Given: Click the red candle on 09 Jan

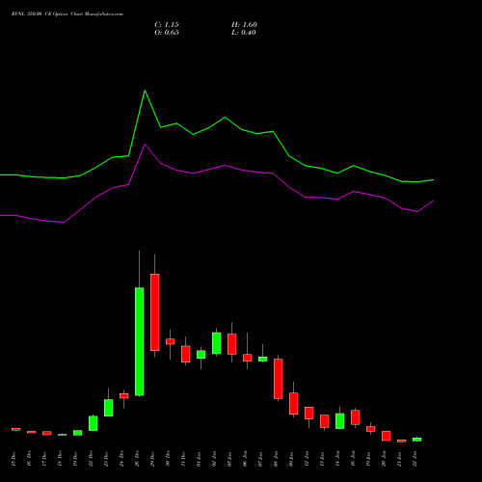Looking at the screenshot, I should (x=294, y=403).
